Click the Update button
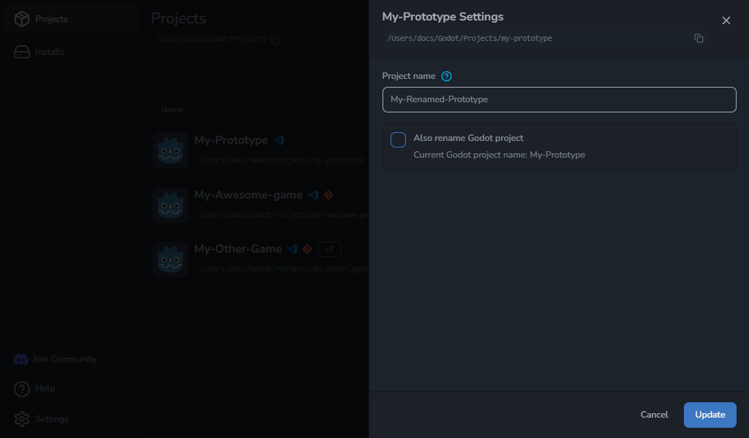This screenshot has width=749, height=438. (x=710, y=415)
